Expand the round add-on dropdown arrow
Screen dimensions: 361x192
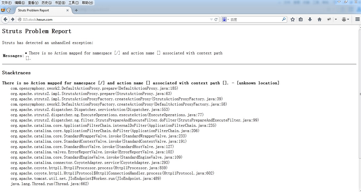(x=348, y=19)
